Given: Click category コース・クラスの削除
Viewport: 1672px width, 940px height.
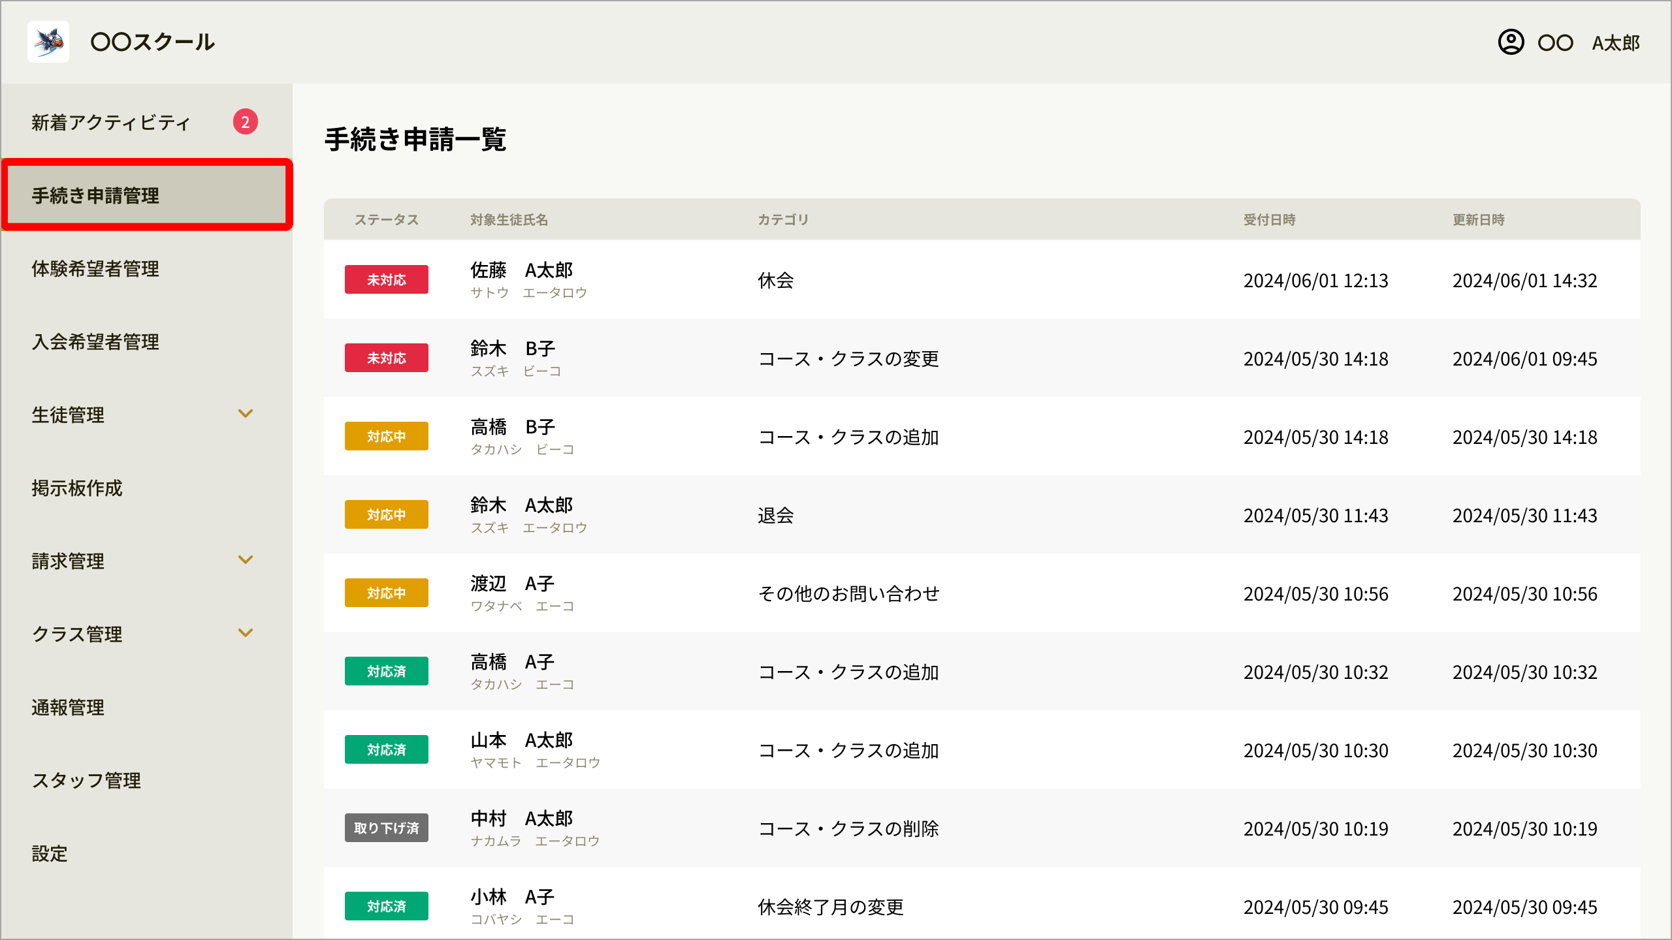Looking at the screenshot, I should 848,829.
